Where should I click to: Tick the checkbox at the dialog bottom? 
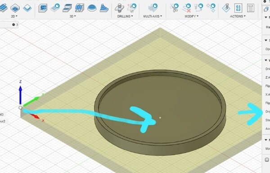[x=267, y=160]
